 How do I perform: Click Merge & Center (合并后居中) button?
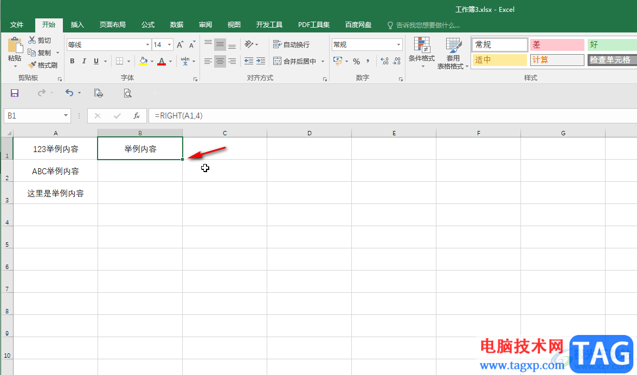[295, 61]
